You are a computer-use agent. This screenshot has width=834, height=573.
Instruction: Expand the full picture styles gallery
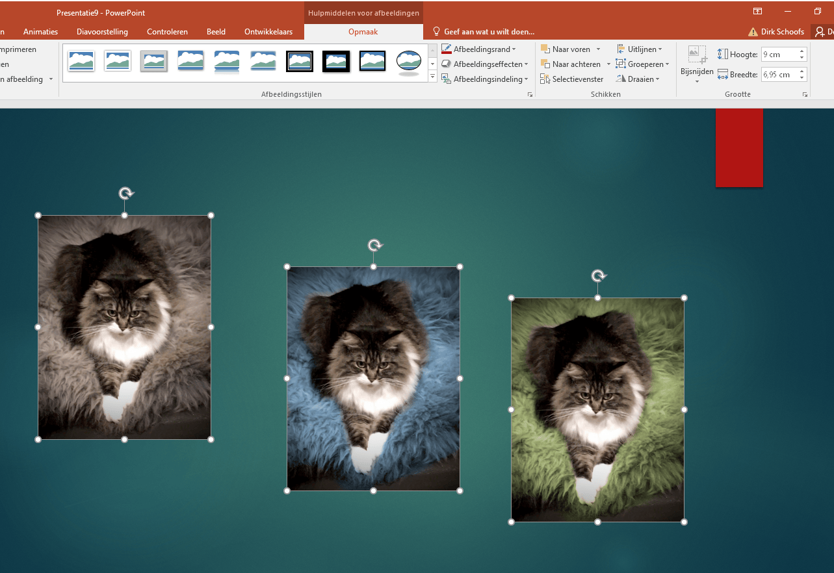(432, 77)
